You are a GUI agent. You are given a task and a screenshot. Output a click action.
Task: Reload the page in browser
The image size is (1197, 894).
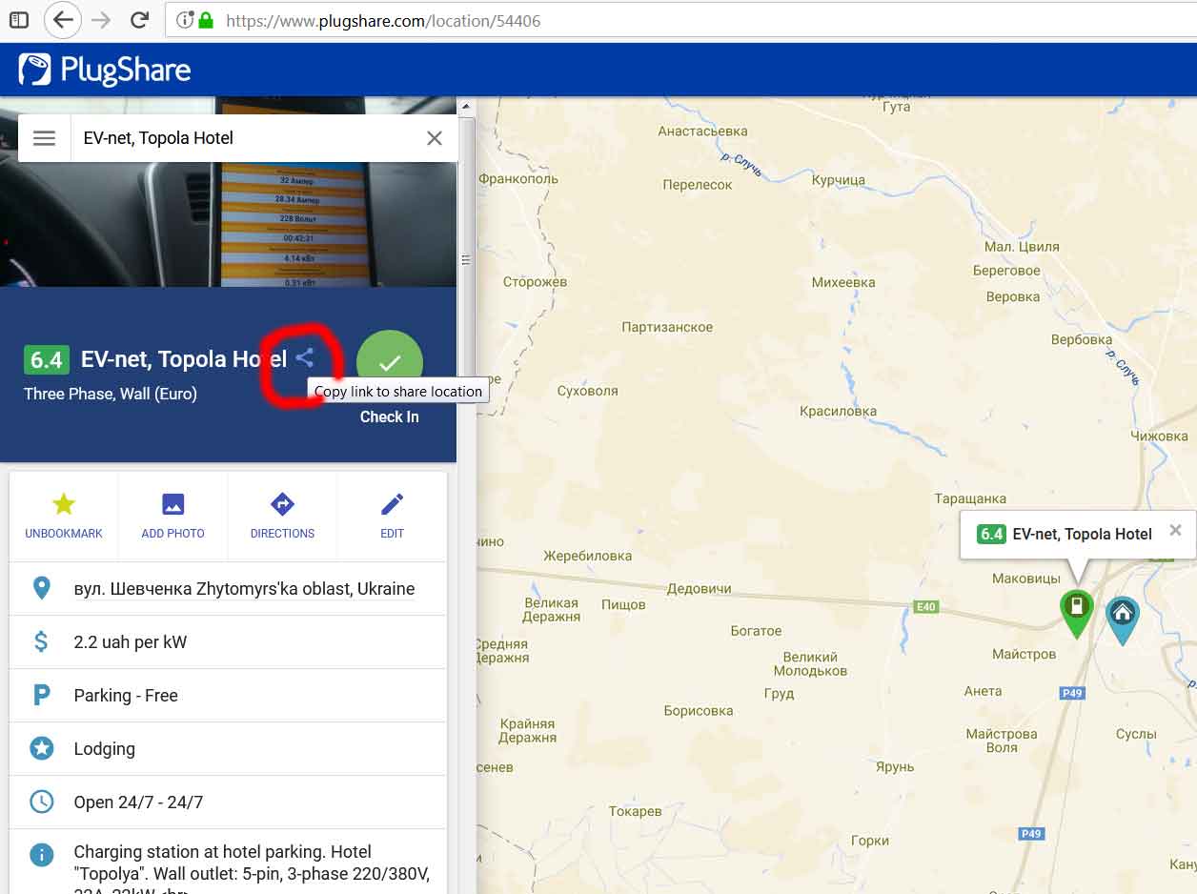tap(139, 20)
